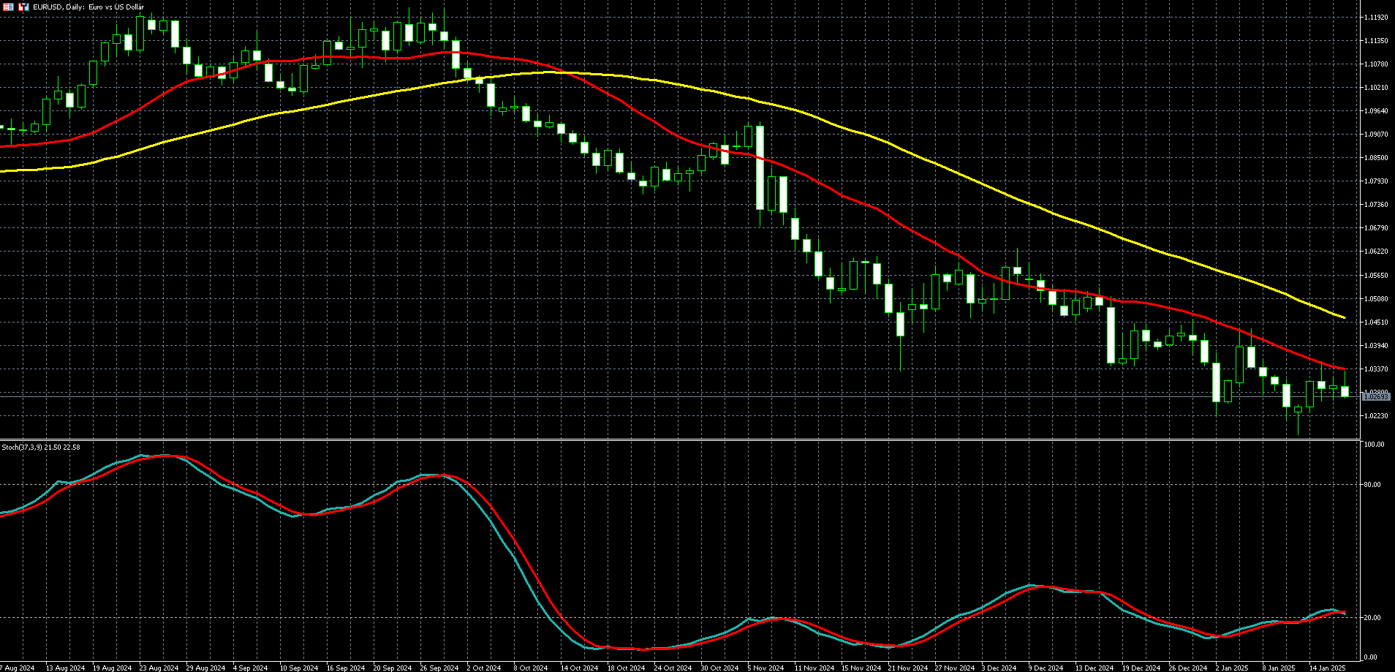Click the 29 Aug 2024 date label
The width and height of the screenshot is (1395, 672).
coord(205,668)
